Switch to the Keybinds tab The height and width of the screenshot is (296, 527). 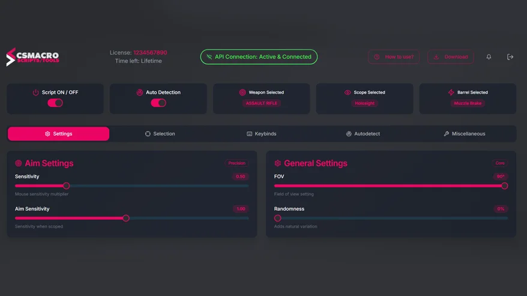(262, 133)
